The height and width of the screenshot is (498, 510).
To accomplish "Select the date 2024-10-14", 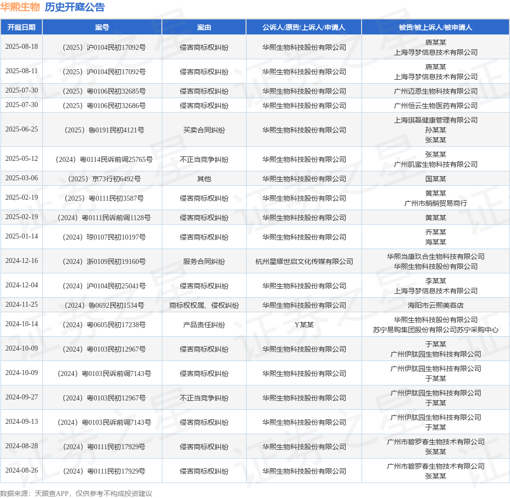I will tap(21, 324).
